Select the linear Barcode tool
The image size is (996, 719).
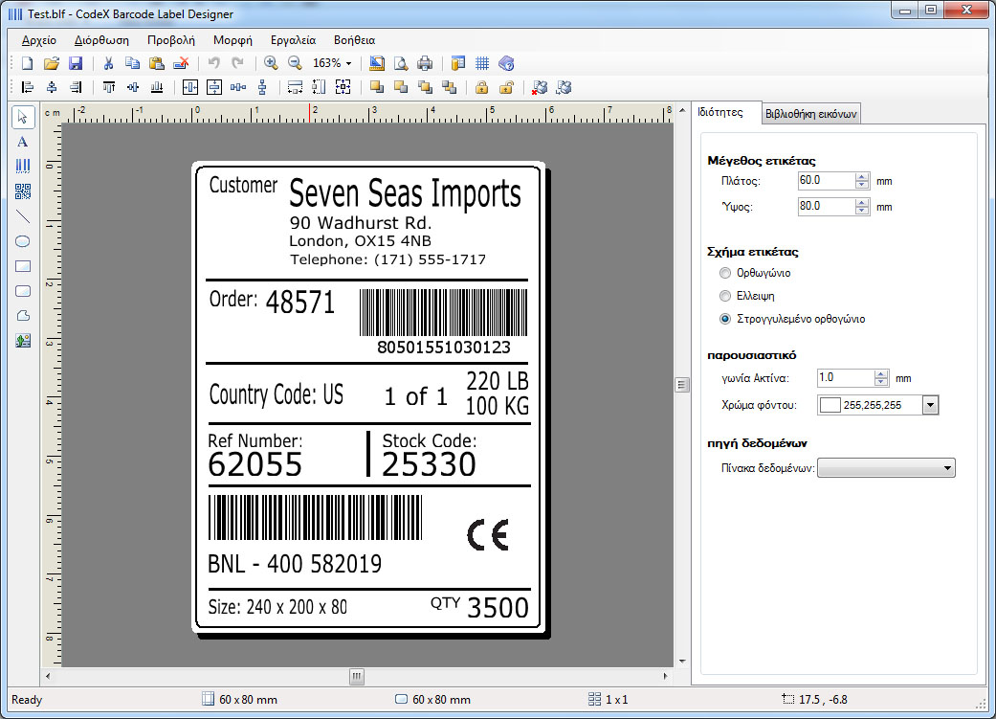coord(23,166)
